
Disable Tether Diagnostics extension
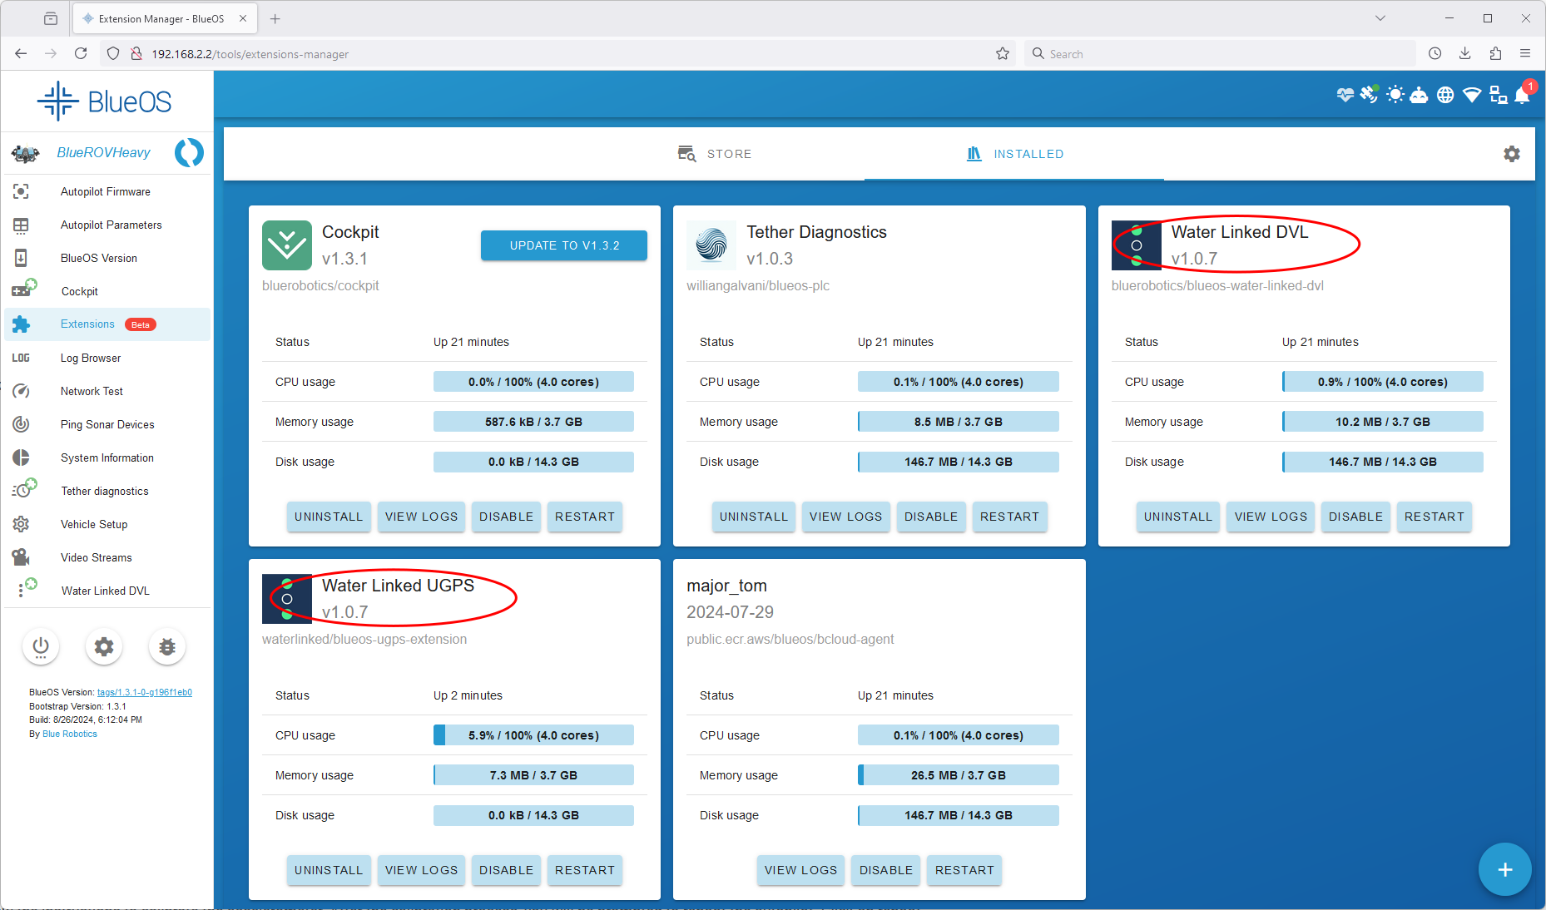click(931, 517)
